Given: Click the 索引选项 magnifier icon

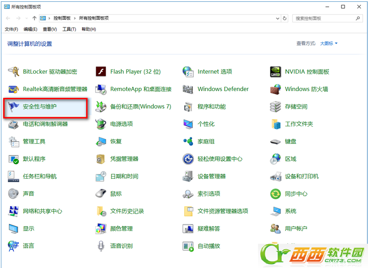Looking at the screenshot, I should 188,194.
